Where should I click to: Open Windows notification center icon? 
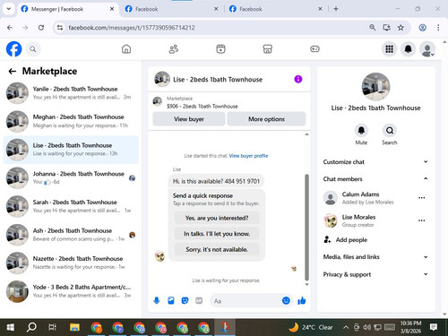(434, 327)
